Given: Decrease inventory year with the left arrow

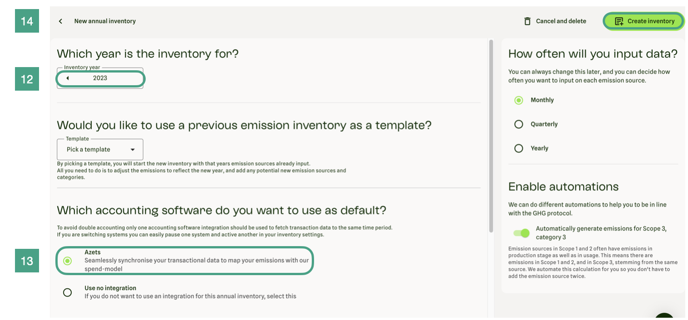Looking at the screenshot, I should [x=67, y=78].
